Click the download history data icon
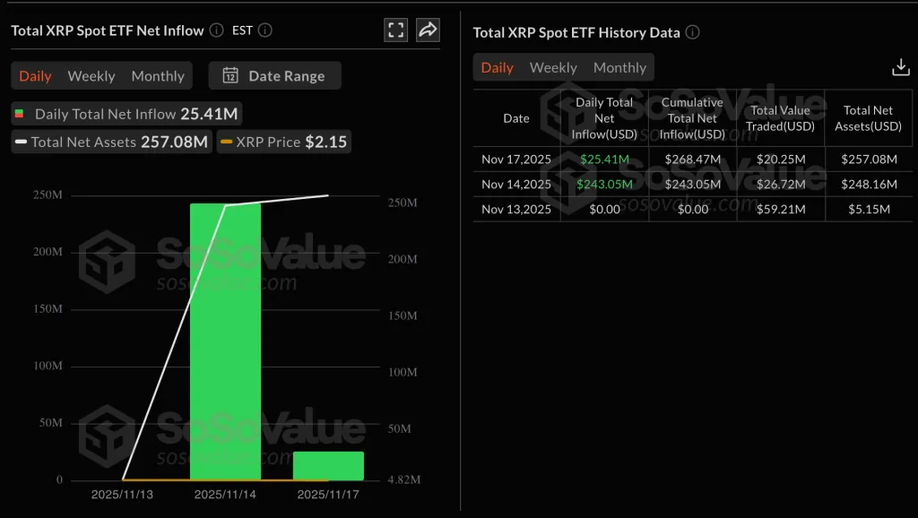Image resolution: width=918 pixels, height=518 pixels. 900,67
